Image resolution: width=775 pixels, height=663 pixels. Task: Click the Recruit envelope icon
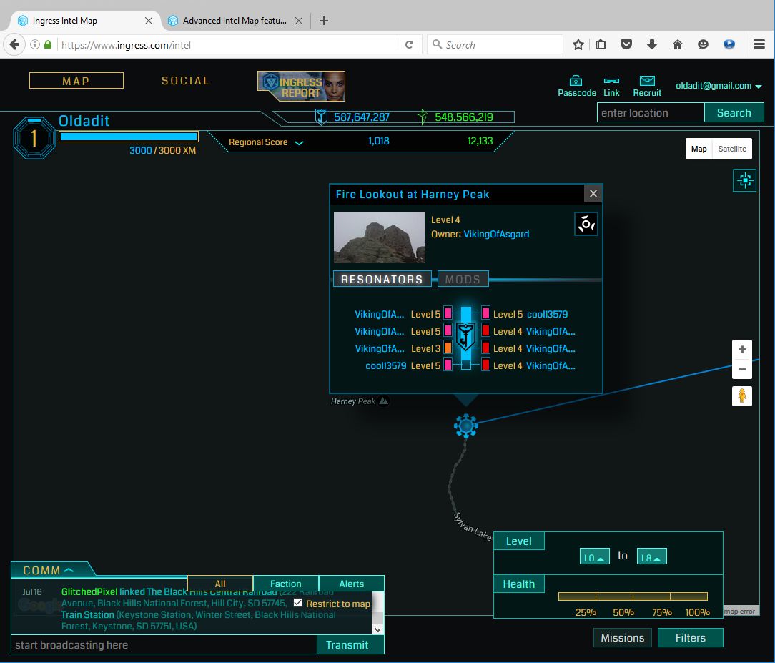click(647, 81)
